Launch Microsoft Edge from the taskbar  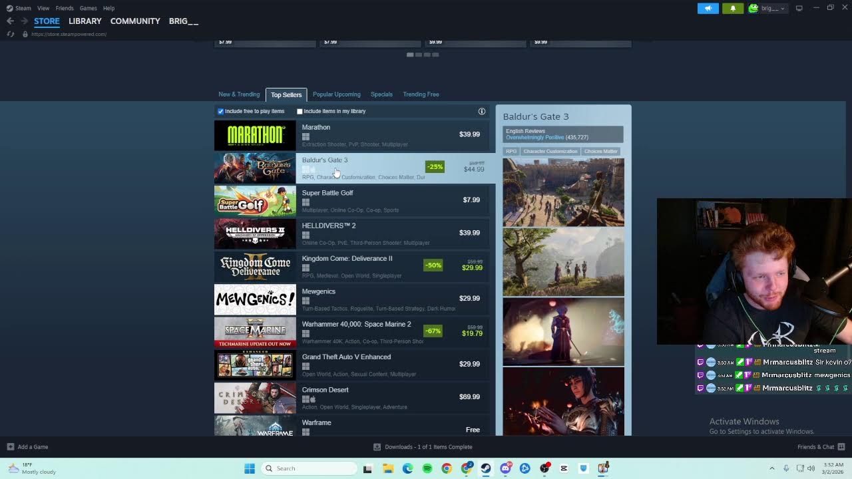[407, 468]
